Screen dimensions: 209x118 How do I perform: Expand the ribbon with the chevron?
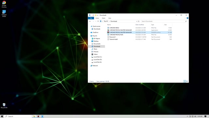pos(185,18)
